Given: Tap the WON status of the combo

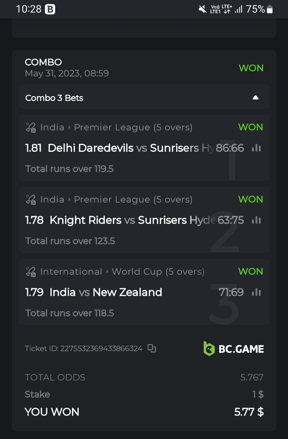Looking at the screenshot, I should [251, 68].
